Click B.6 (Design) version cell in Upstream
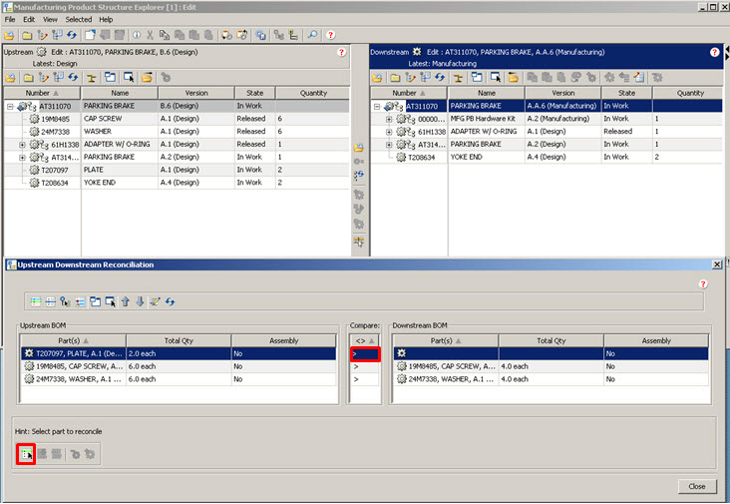The height and width of the screenshot is (504, 730). point(196,106)
